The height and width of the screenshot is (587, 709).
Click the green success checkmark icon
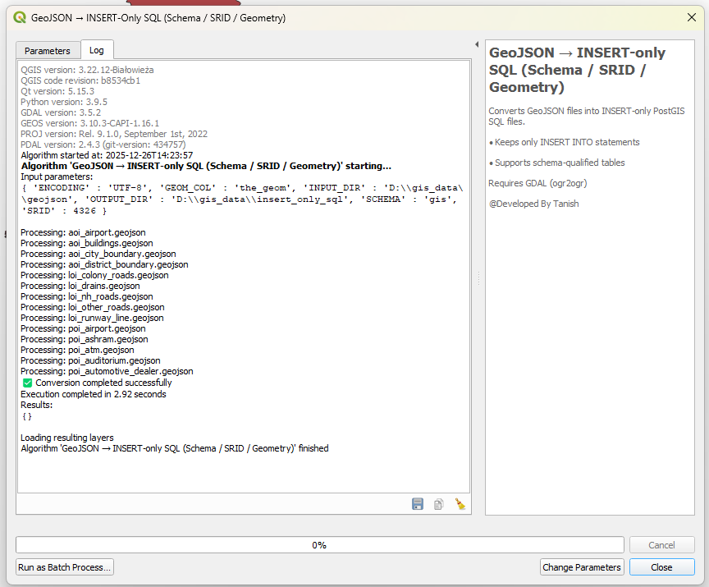[28, 383]
